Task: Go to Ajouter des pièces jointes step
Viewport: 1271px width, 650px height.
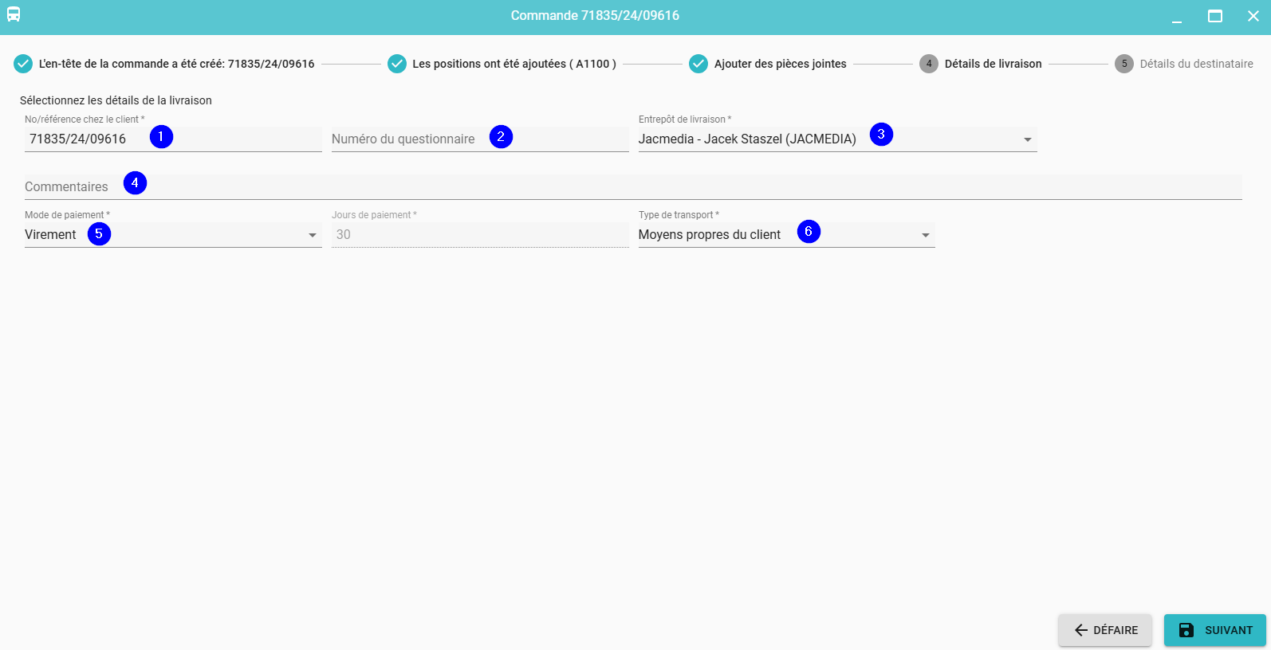Action: (x=780, y=64)
